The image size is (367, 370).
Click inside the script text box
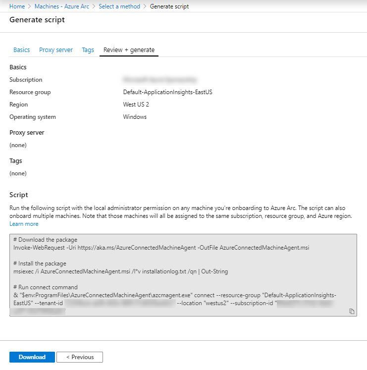point(183,275)
